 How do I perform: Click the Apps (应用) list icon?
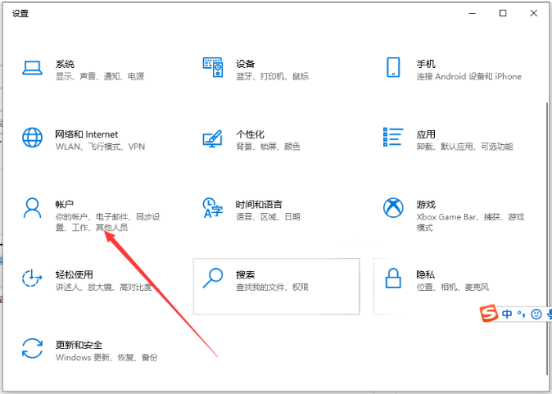point(393,137)
